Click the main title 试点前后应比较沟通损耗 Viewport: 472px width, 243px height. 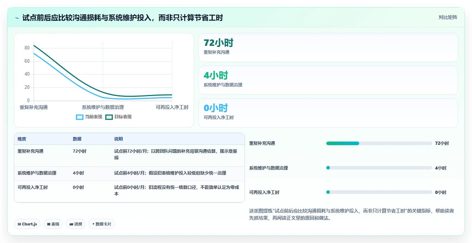[x=122, y=18]
